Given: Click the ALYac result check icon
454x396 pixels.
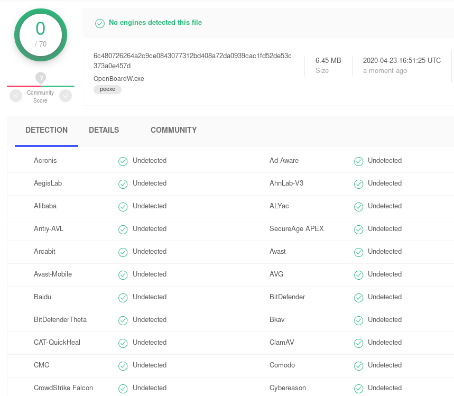Looking at the screenshot, I should coord(359,207).
